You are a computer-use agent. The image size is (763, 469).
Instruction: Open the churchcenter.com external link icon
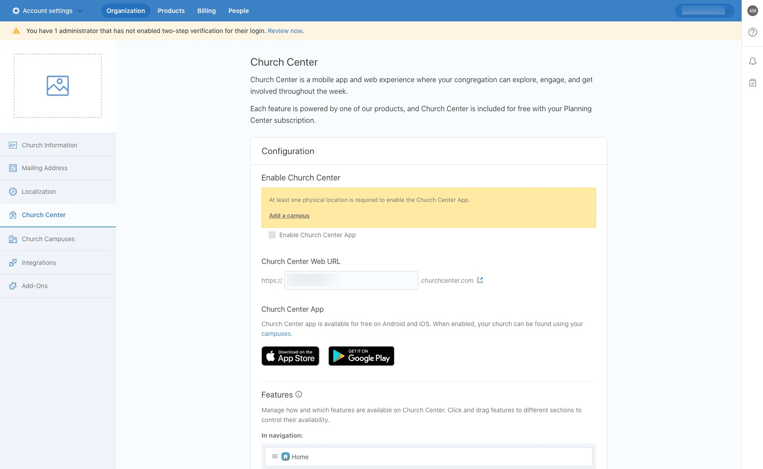(x=480, y=280)
